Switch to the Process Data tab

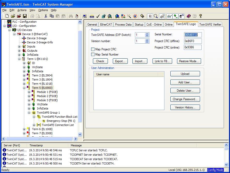123,25
